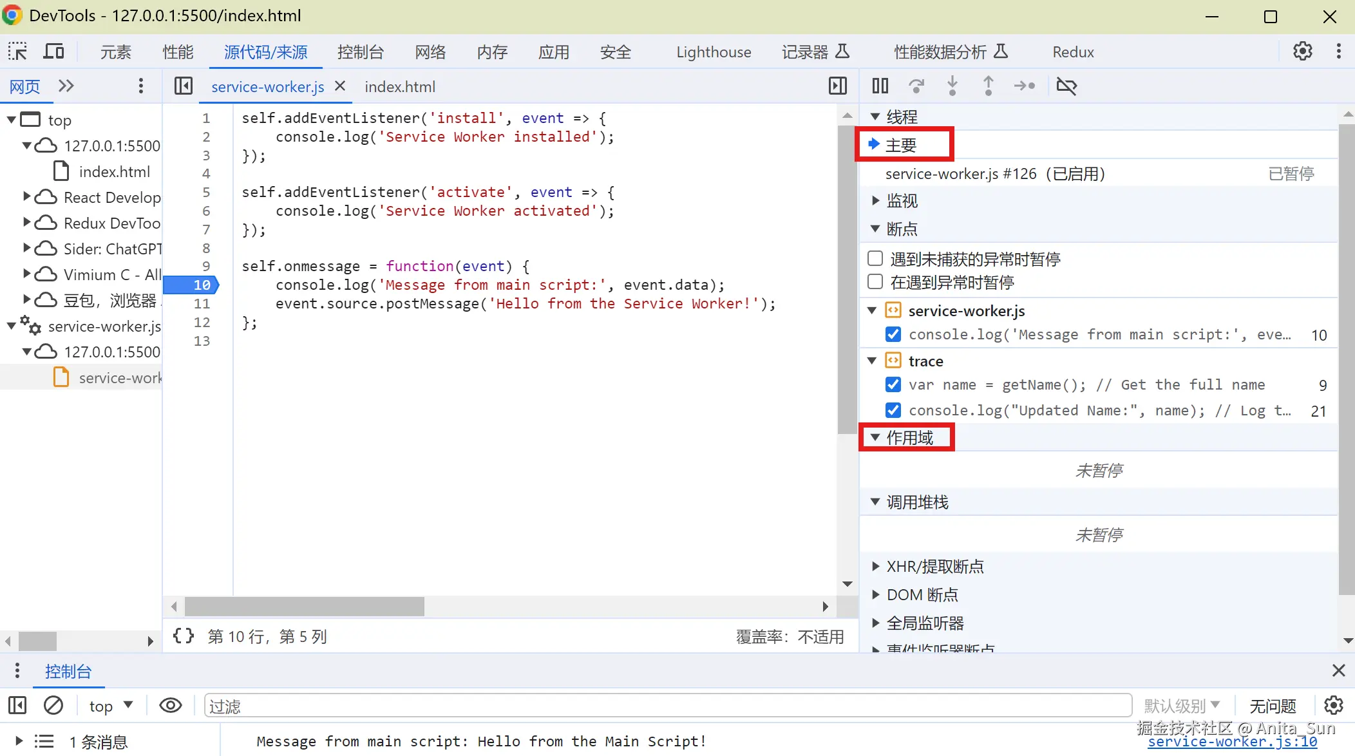Click the 覆盖率：不适用 coverage status

(790, 636)
